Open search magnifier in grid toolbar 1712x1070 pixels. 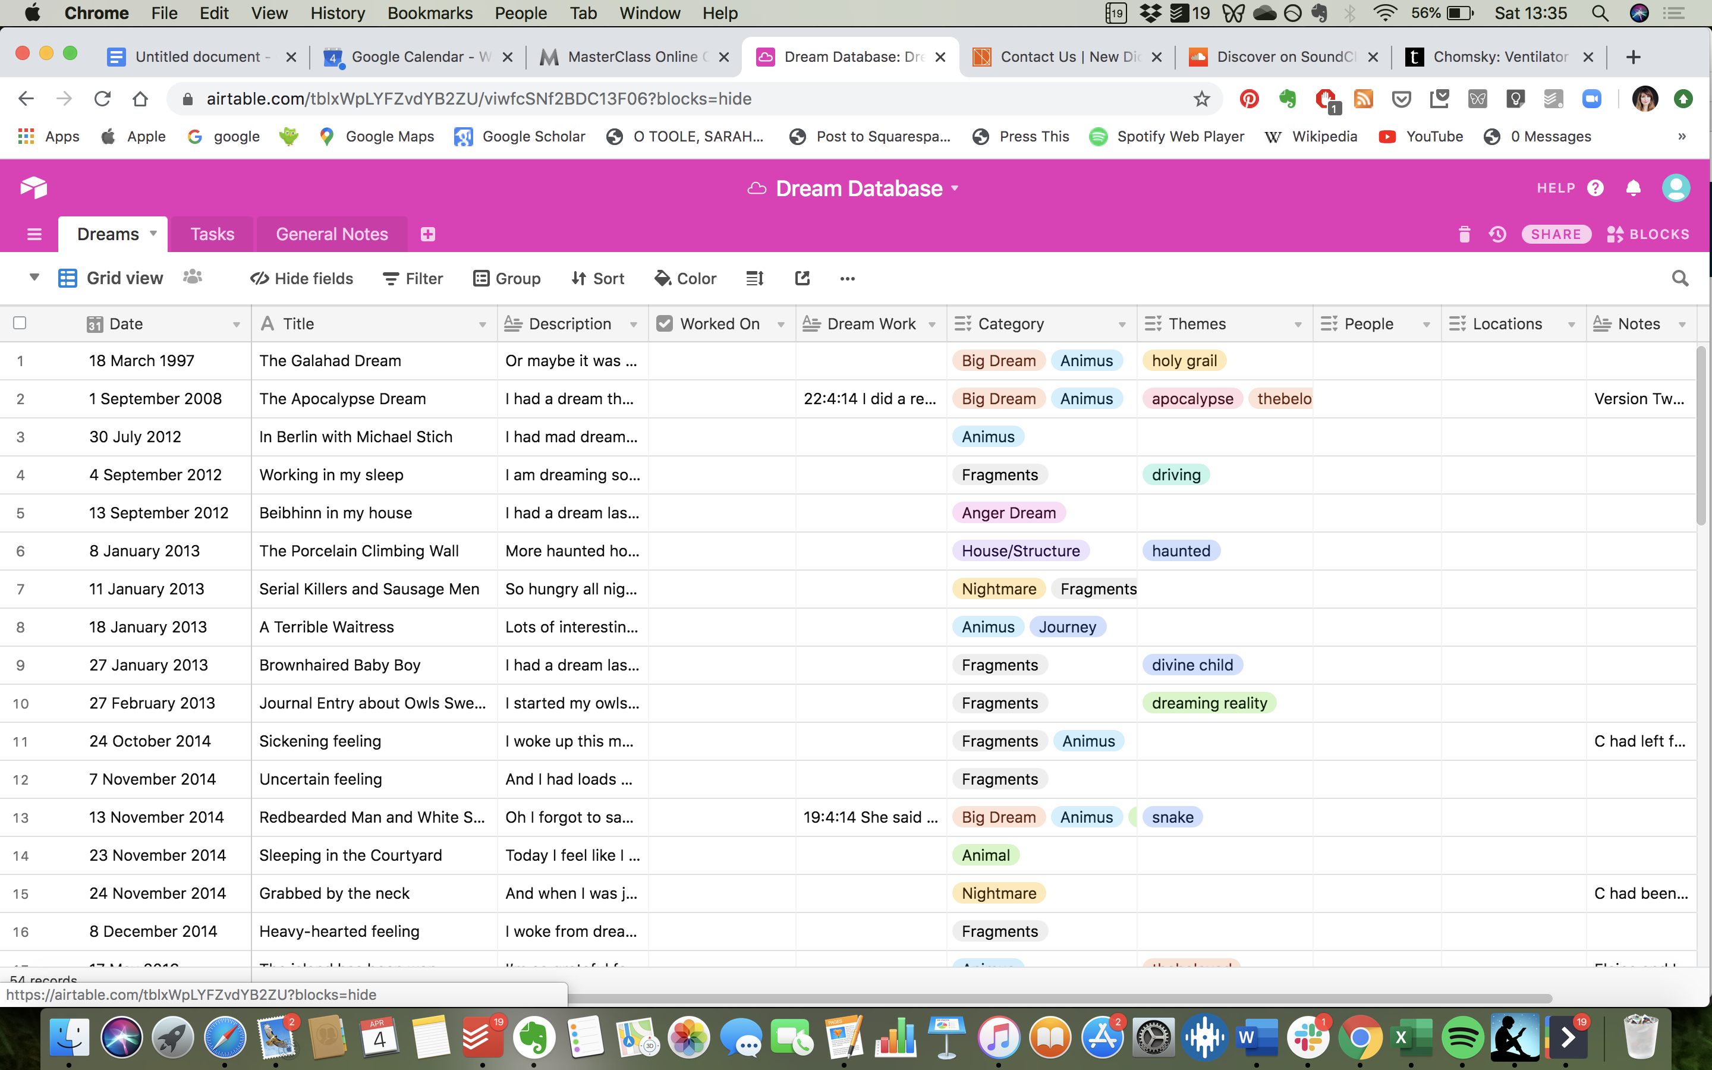coord(1679,278)
